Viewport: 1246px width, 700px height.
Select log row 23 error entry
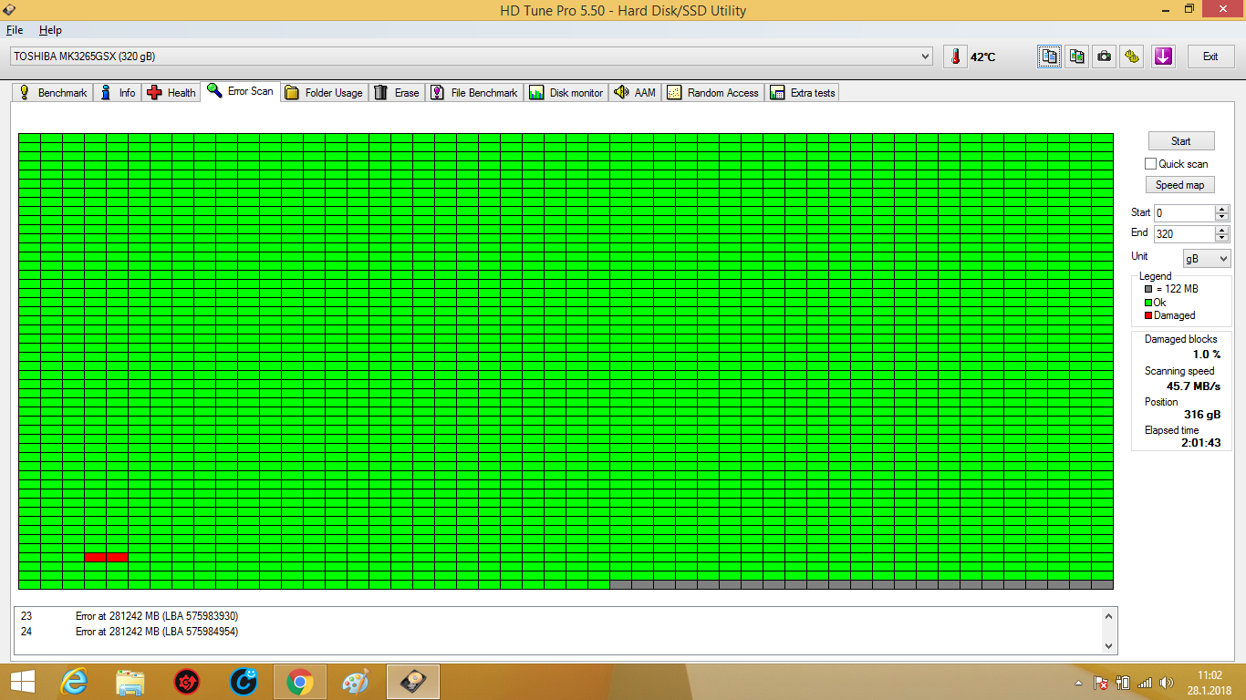[558, 616]
